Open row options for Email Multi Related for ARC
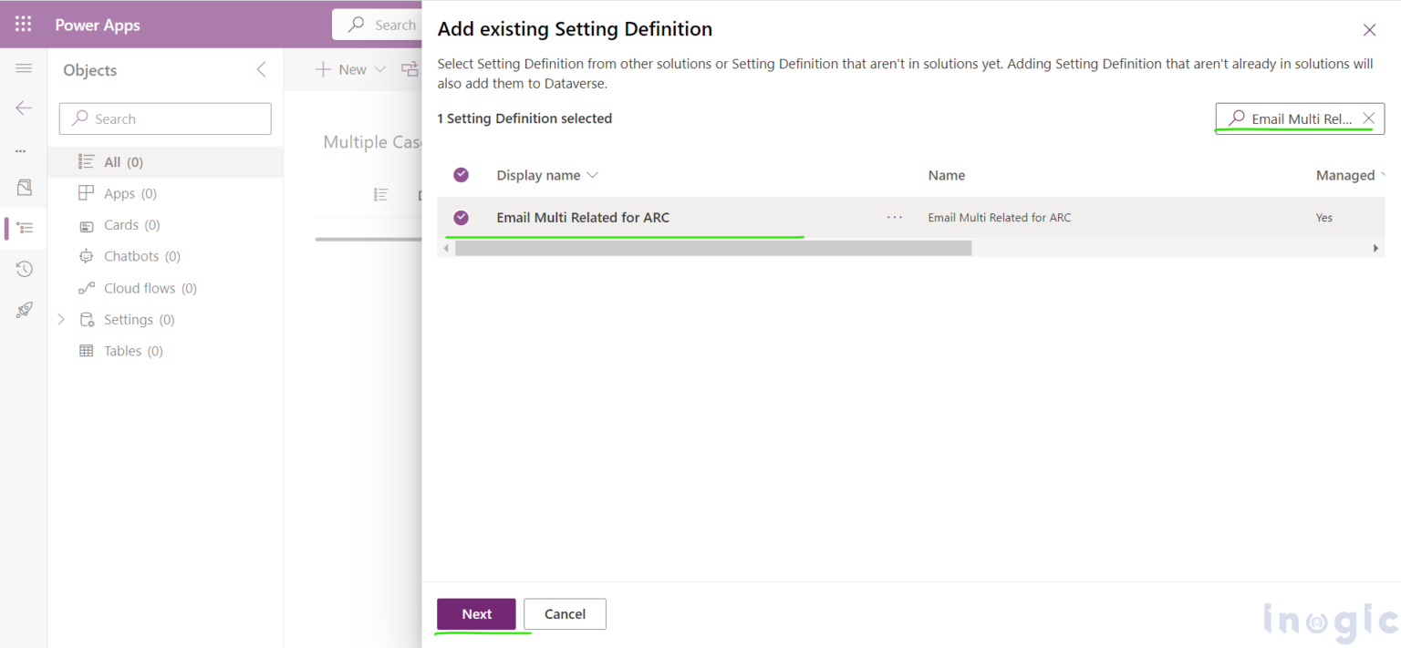 [x=894, y=217]
